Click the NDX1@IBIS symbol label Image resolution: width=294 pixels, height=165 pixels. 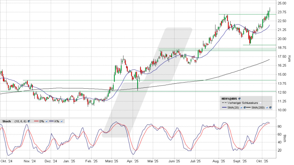[x=229, y=99]
